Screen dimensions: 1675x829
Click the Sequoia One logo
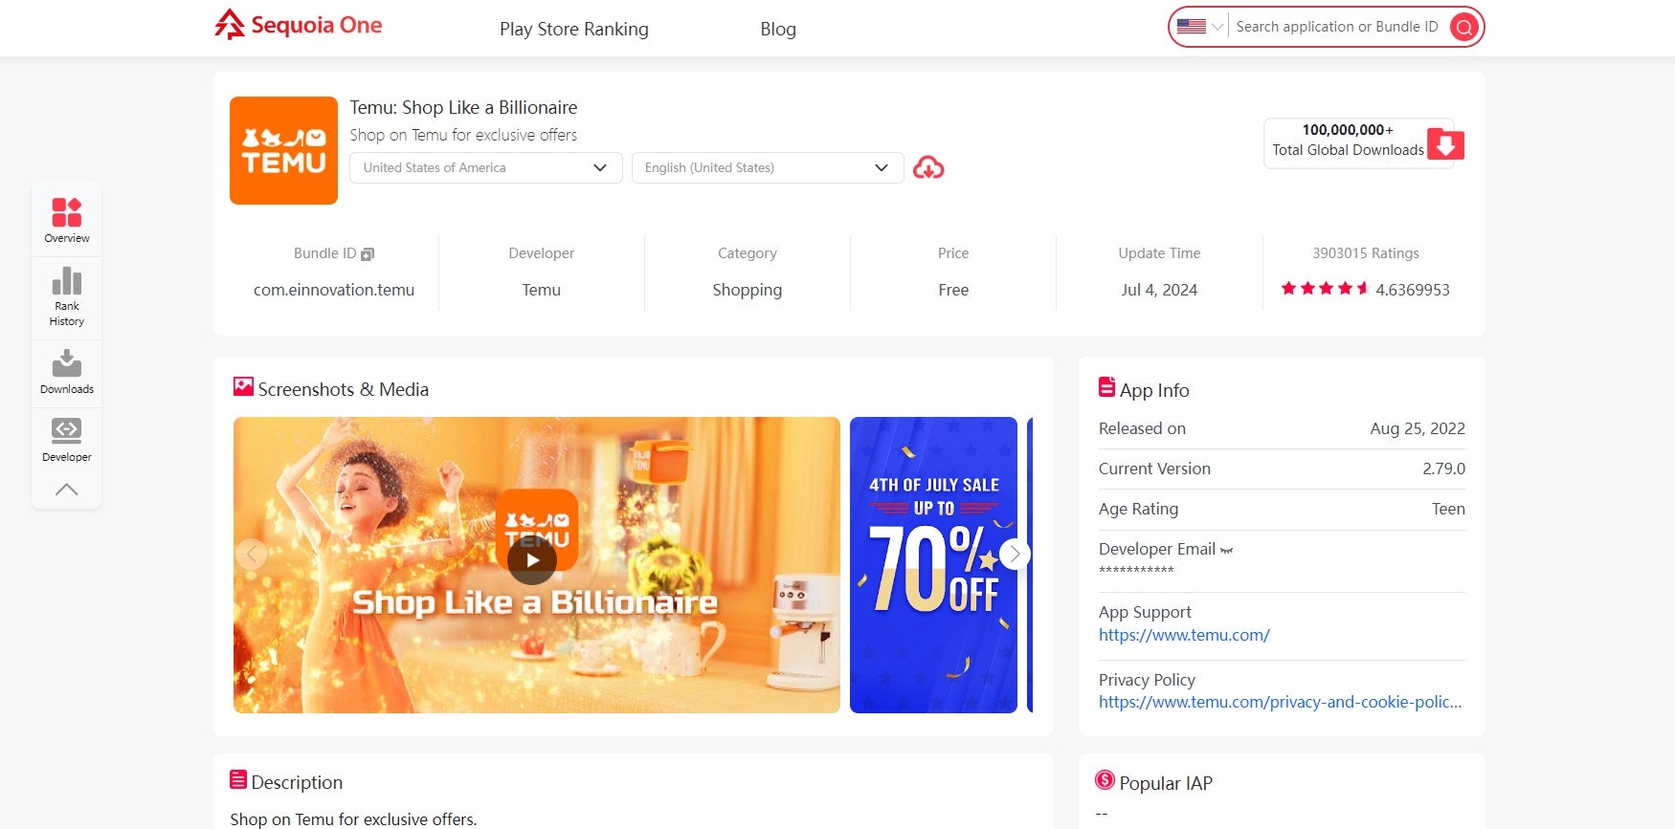(x=298, y=25)
